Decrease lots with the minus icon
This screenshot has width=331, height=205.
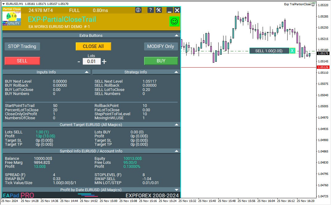pos(79,61)
